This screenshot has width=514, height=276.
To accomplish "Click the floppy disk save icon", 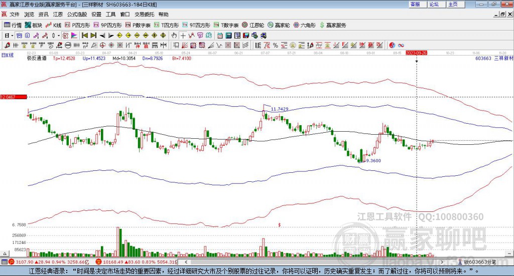I will (246, 36).
